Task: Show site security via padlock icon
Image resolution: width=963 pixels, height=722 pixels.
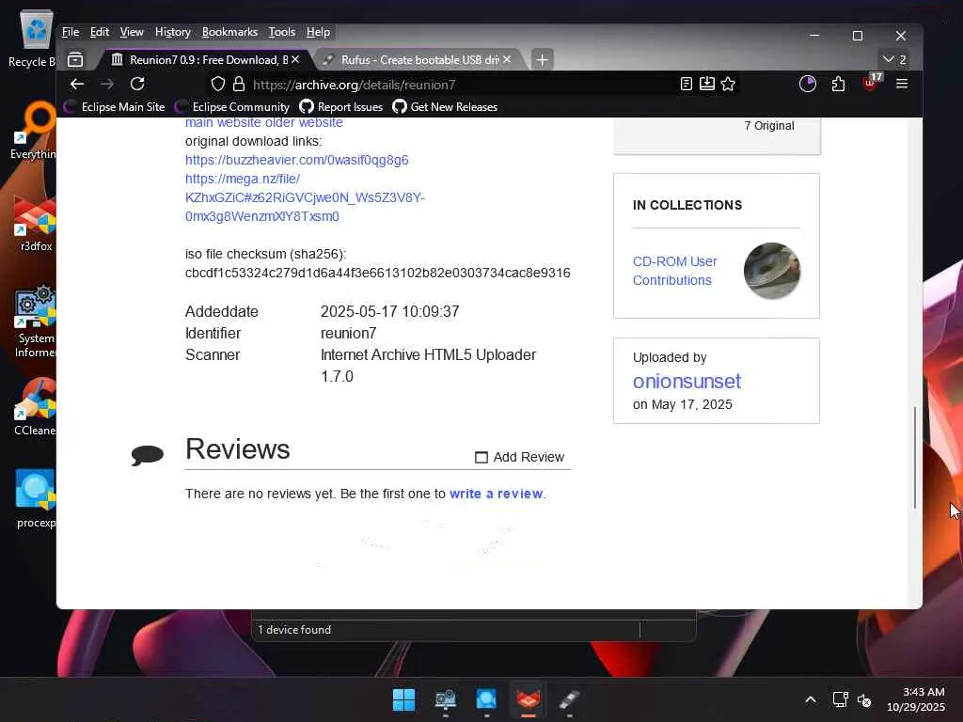Action: 239,84
